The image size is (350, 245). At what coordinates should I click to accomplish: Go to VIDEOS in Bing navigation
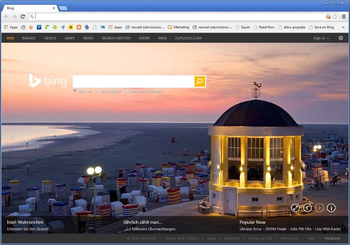point(50,38)
